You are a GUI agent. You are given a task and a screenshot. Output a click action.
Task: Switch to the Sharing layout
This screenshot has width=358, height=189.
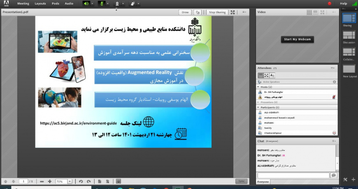pyautogui.click(x=349, y=18)
